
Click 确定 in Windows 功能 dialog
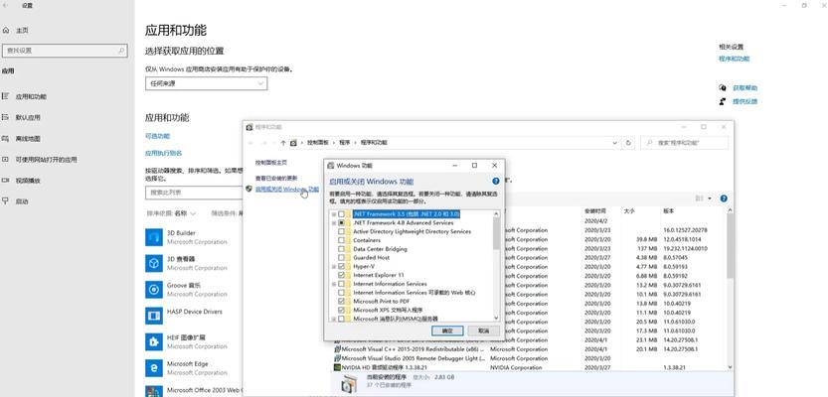tap(447, 331)
